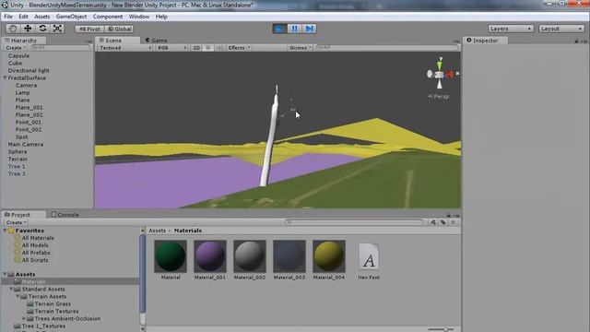This screenshot has width=590, height=332.
Task: Open the RGB render mode dropdown
Action: [171, 48]
